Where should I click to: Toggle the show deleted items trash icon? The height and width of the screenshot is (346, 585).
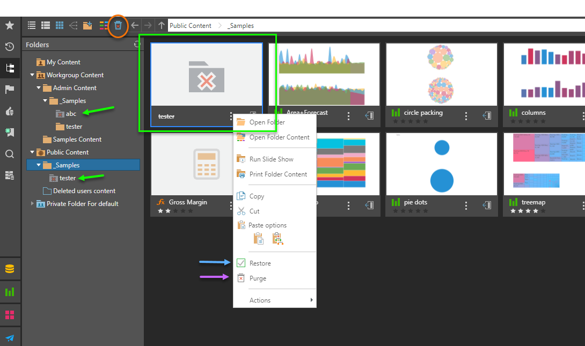pyautogui.click(x=118, y=25)
